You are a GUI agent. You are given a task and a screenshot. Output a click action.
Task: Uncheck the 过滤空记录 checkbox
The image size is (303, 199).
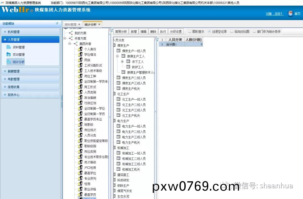click(209, 31)
